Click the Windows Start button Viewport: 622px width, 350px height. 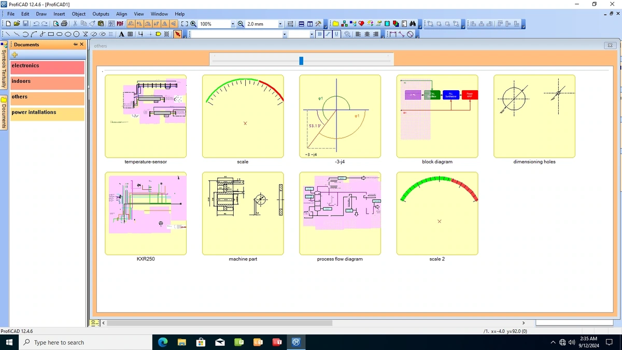9,342
